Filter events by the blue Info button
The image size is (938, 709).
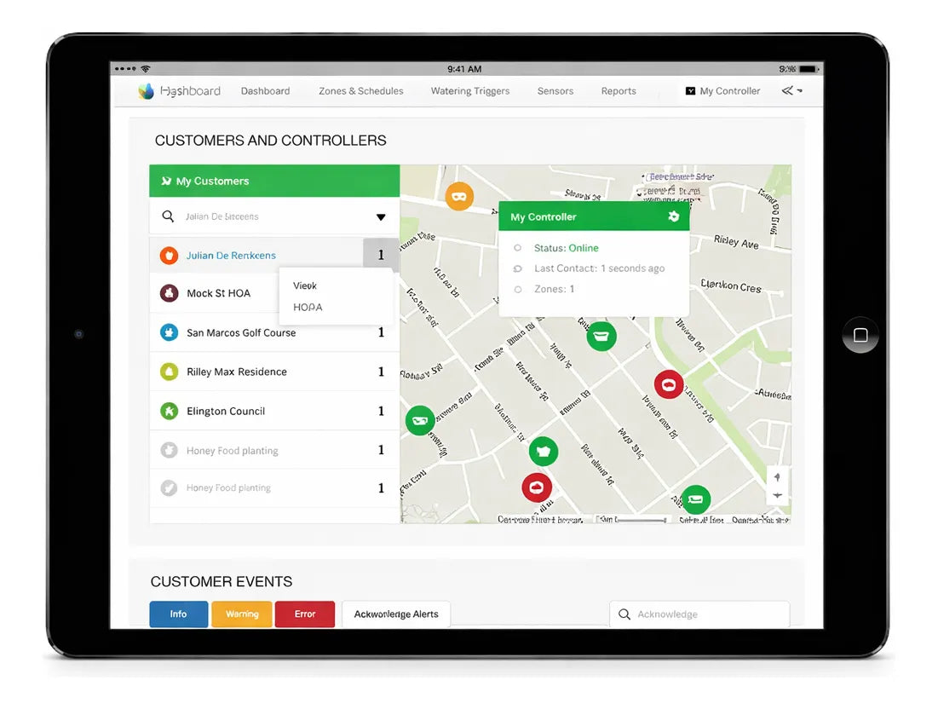click(179, 614)
